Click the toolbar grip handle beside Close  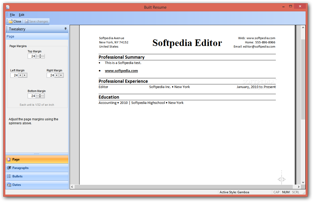point(7,21)
